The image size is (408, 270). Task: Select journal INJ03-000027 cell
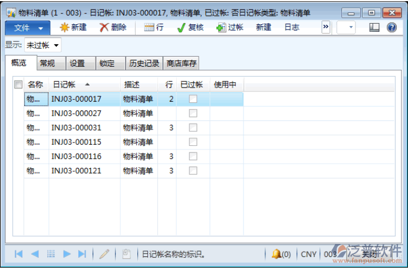[x=84, y=113]
